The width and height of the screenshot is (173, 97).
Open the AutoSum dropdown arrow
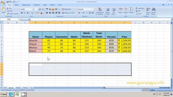145,8
